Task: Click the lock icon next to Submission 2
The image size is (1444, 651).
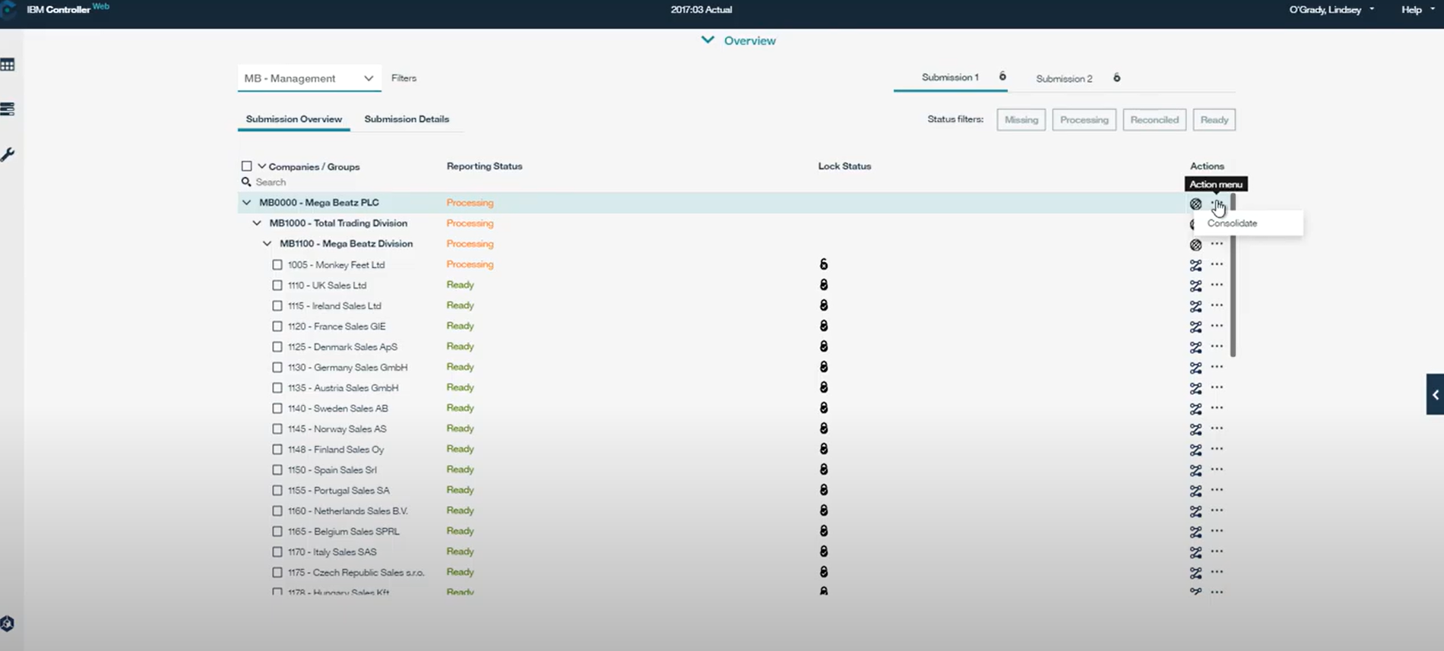Action: [1116, 77]
